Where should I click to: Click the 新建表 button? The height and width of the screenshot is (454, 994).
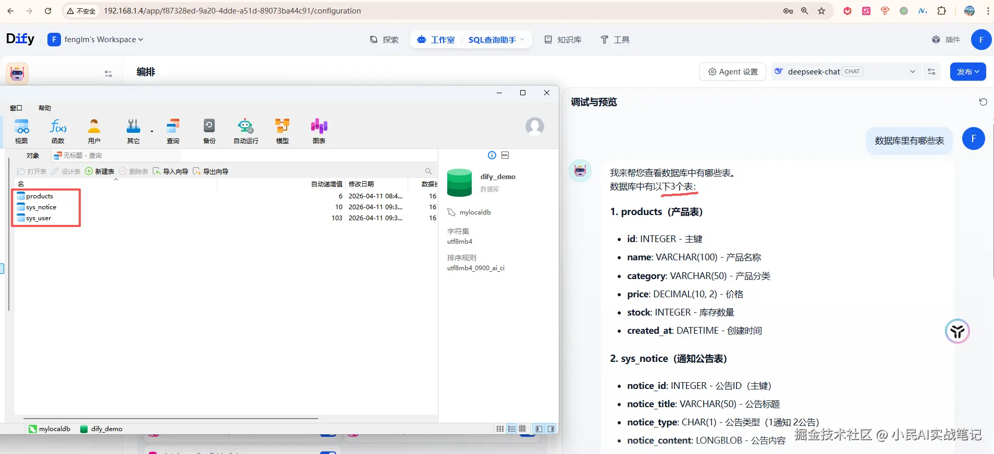pyautogui.click(x=100, y=171)
